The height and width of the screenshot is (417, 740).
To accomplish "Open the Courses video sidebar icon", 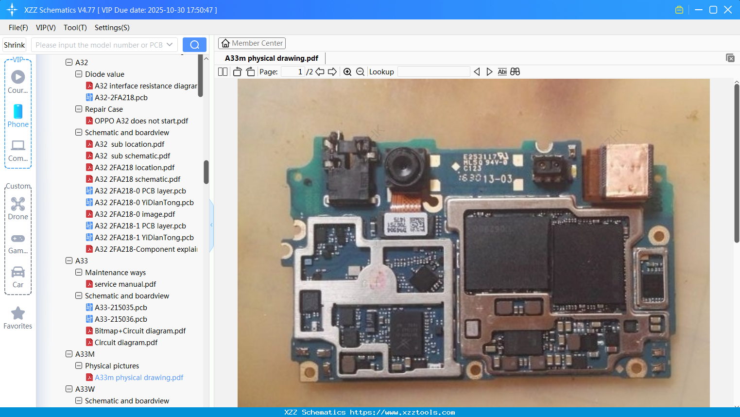I will point(18,77).
